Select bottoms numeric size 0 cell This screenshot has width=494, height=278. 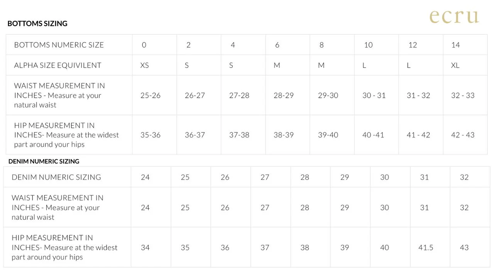coord(144,45)
